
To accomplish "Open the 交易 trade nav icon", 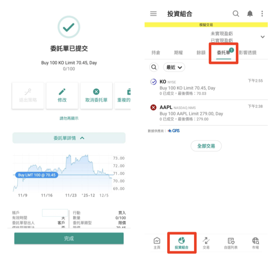I will (x=206, y=243).
